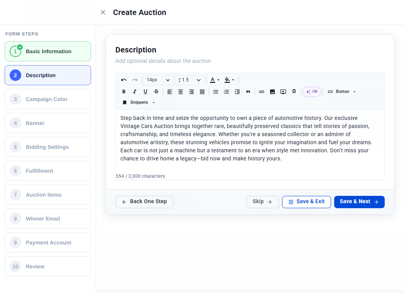Center-align the text
The height and width of the screenshot is (293, 404).
(180, 92)
